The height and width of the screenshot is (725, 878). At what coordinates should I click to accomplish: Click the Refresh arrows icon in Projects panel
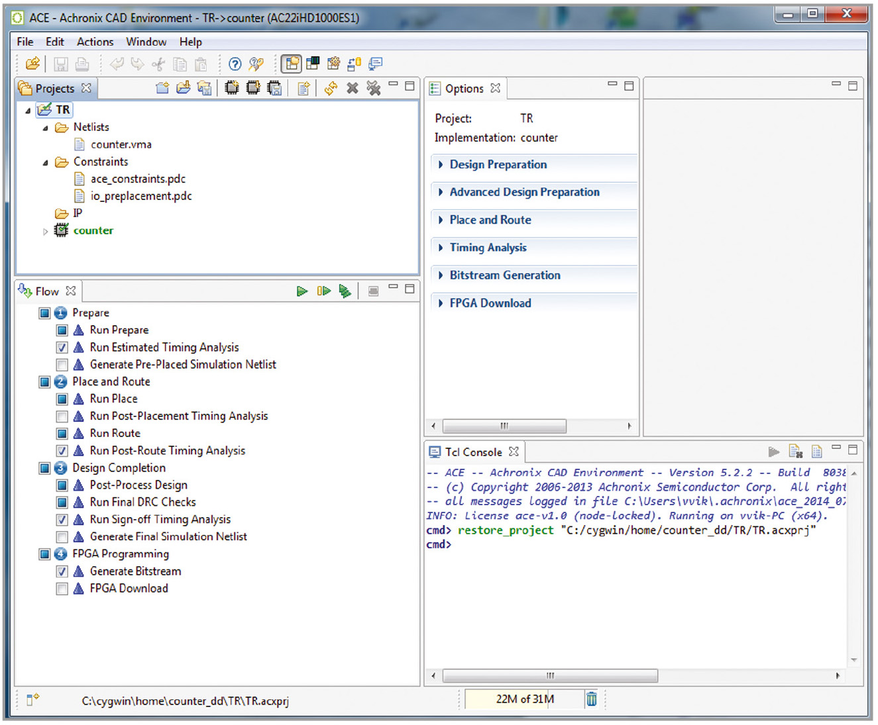331,88
